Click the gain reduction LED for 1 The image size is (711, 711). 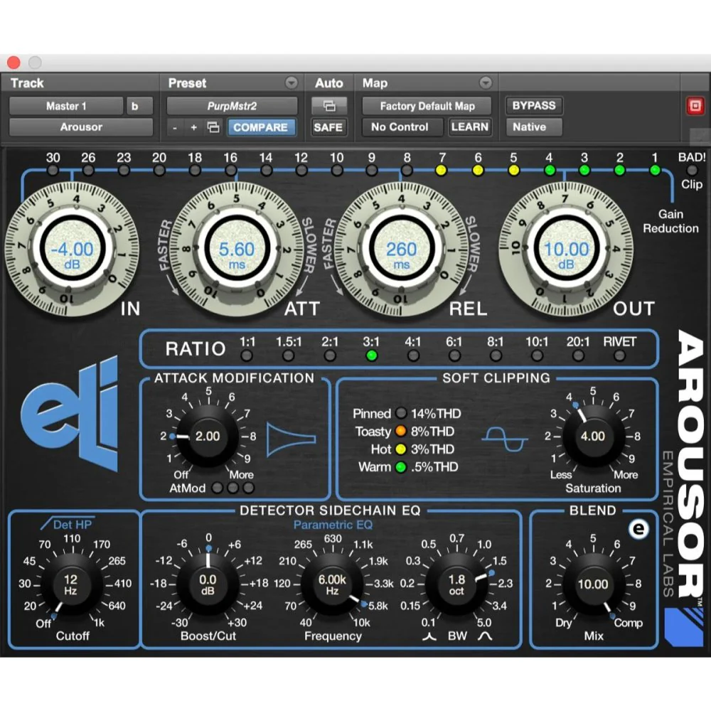click(x=655, y=171)
